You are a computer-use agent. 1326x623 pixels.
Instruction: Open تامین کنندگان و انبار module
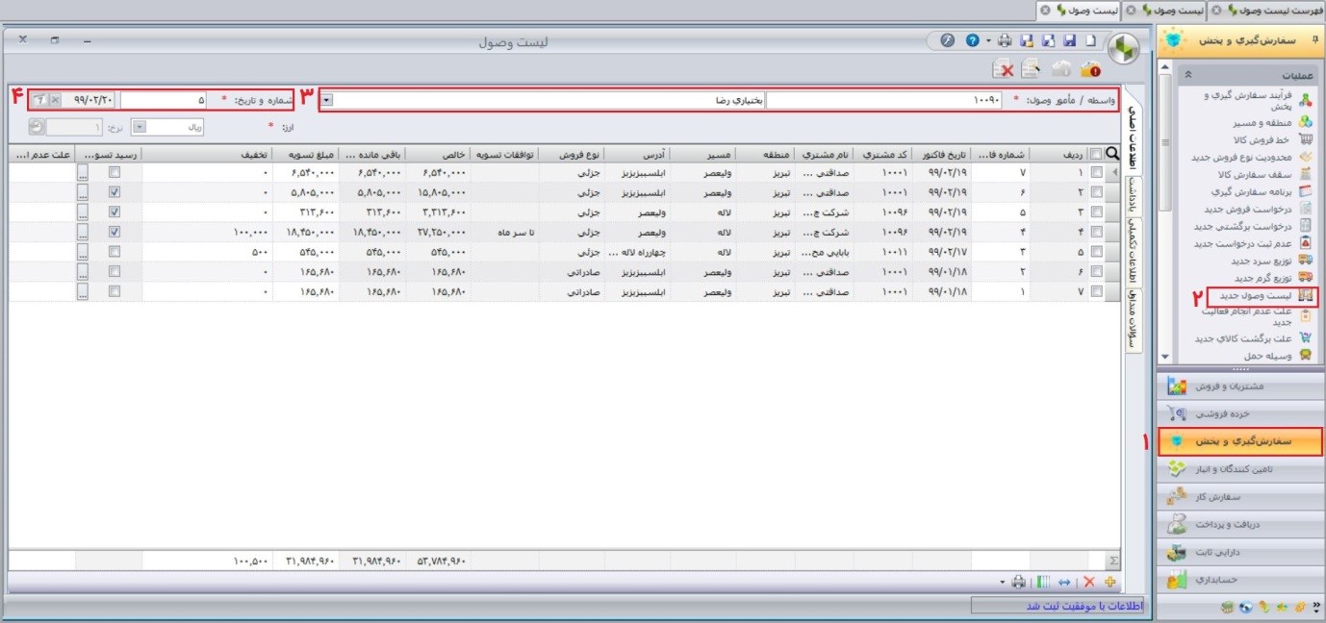(x=1240, y=469)
